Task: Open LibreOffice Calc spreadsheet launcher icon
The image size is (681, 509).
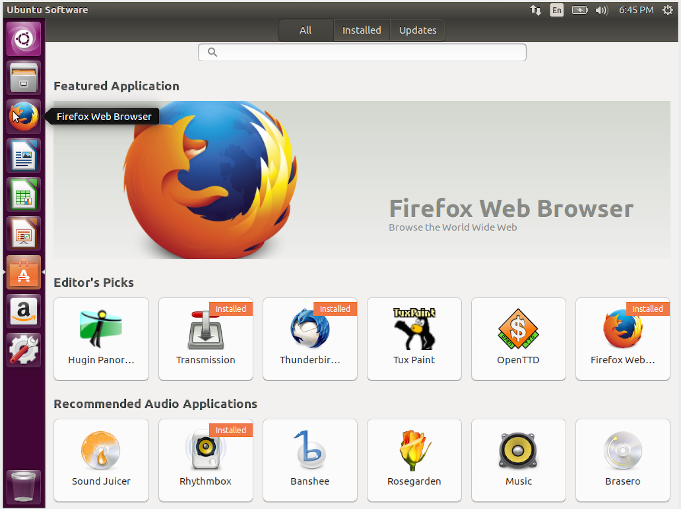Action: tap(24, 195)
